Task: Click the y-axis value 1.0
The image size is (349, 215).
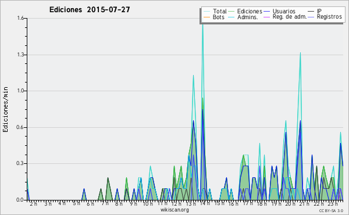Action: (x=20, y=91)
